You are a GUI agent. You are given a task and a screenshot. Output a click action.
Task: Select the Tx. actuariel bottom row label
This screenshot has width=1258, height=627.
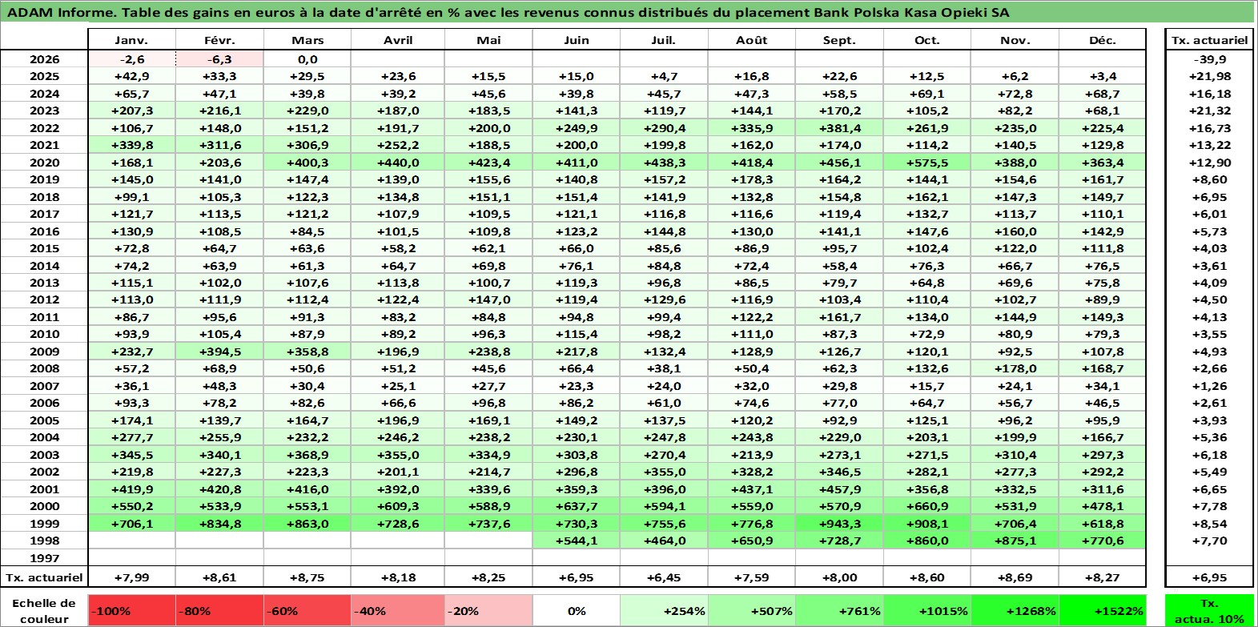point(44,577)
